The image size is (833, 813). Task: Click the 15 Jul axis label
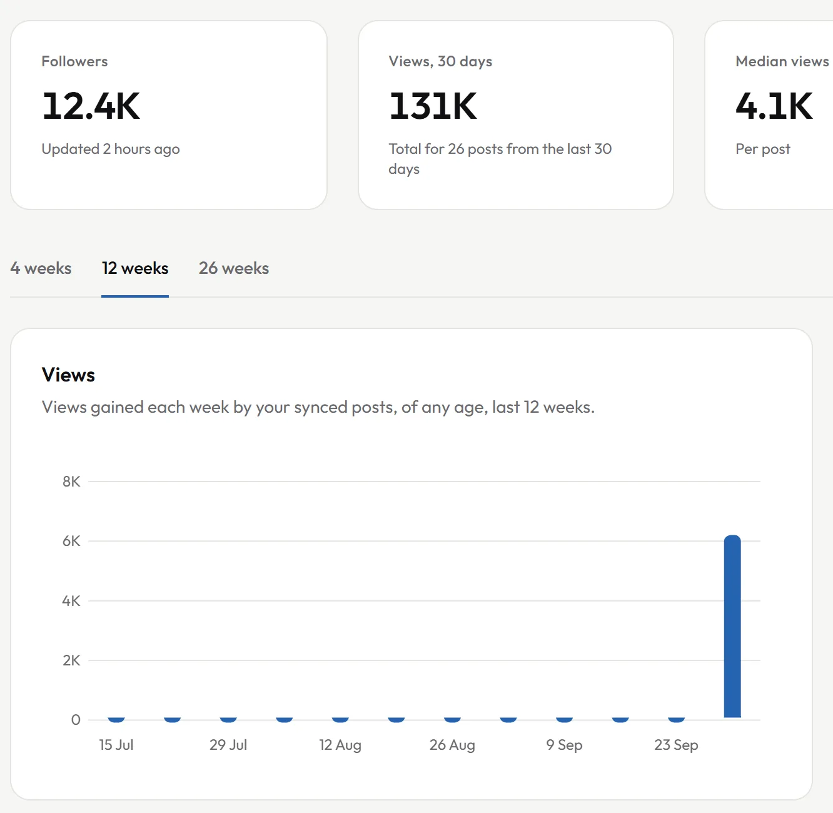116,745
